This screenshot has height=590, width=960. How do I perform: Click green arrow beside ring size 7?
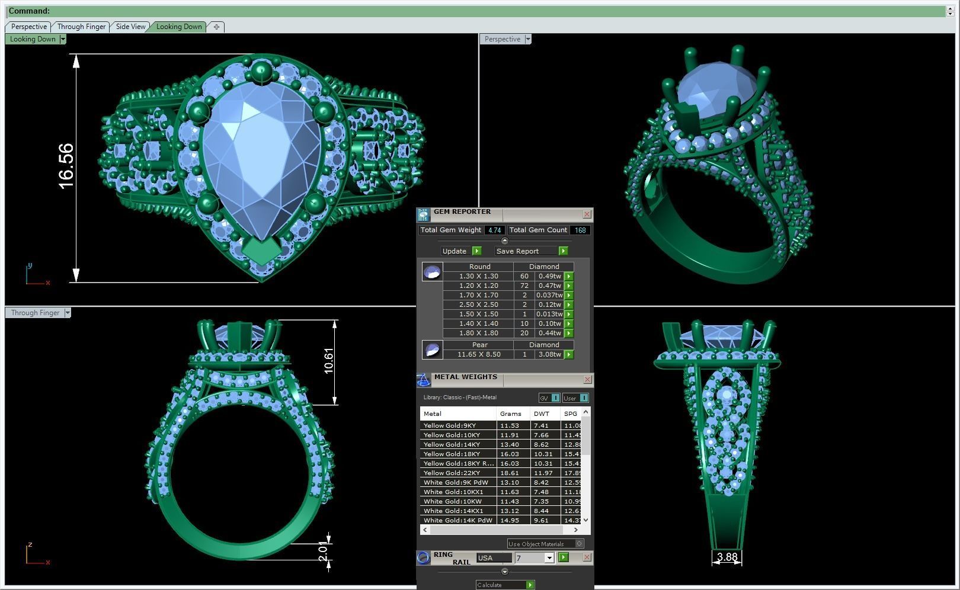pyautogui.click(x=564, y=557)
